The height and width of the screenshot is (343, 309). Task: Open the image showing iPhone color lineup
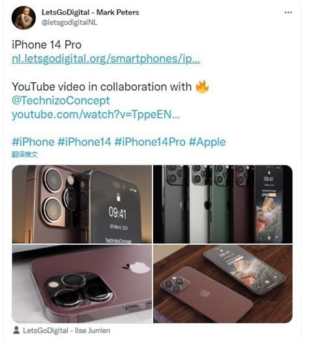point(223,204)
